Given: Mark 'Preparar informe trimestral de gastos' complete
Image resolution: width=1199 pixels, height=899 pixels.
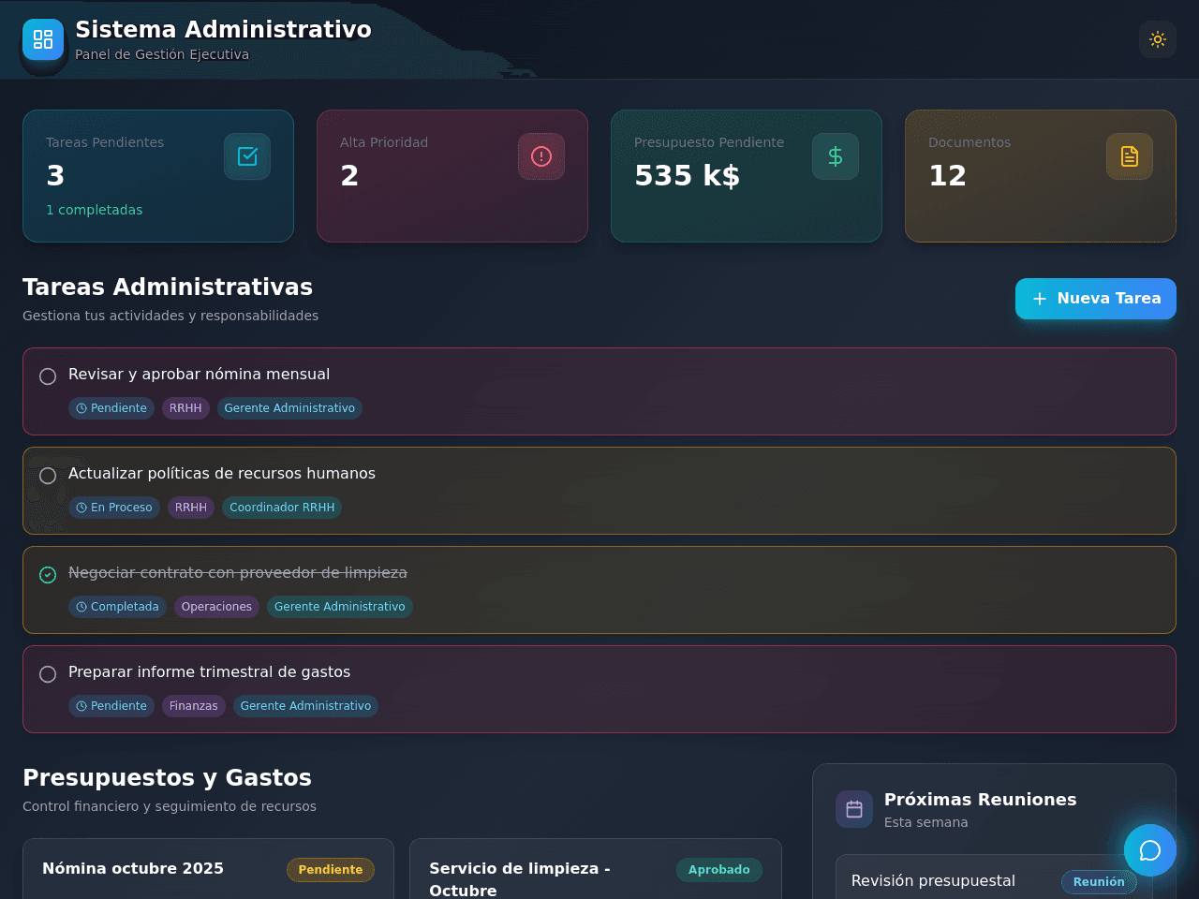Looking at the screenshot, I should tap(48, 674).
